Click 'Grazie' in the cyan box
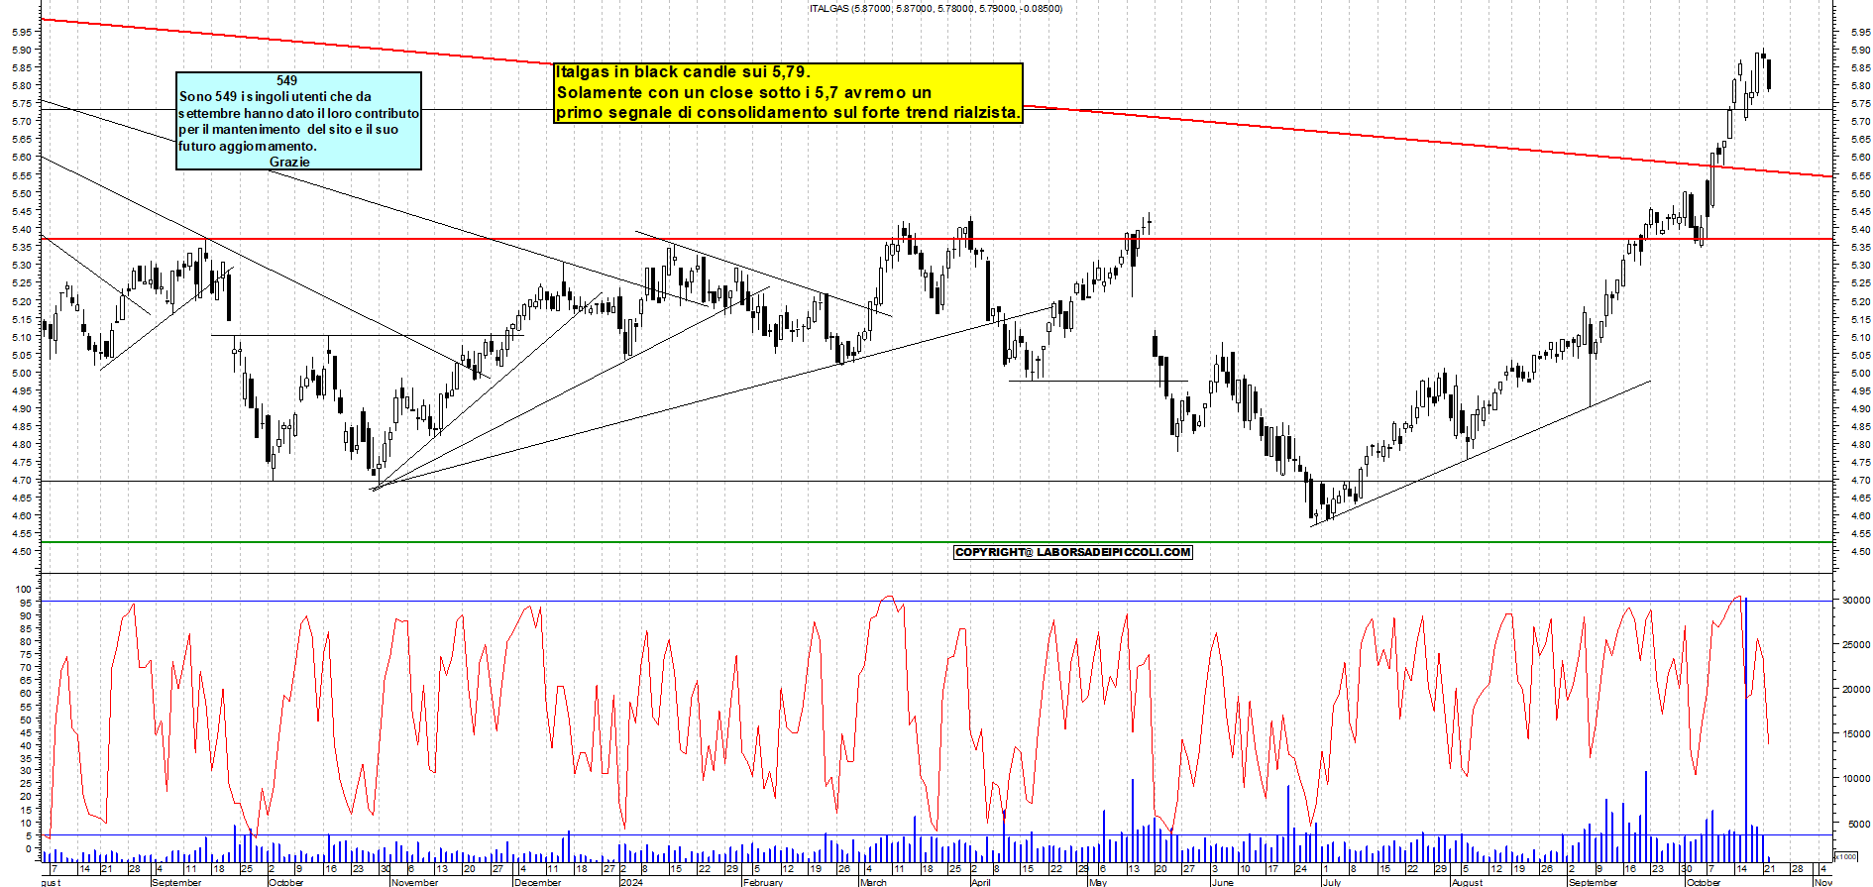The height and width of the screenshot is (887, 1873). point(289,162)
